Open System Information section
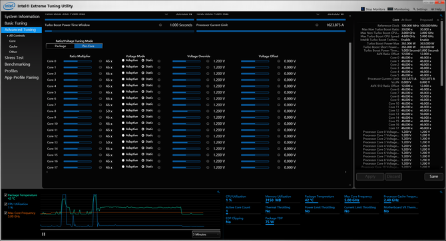 [22, 17]
